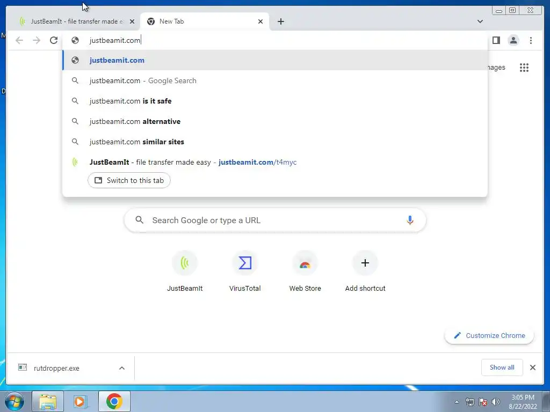Screen dimensions: 550x412
Task: Open a new tab with plus button
Action: coord(280,21)
